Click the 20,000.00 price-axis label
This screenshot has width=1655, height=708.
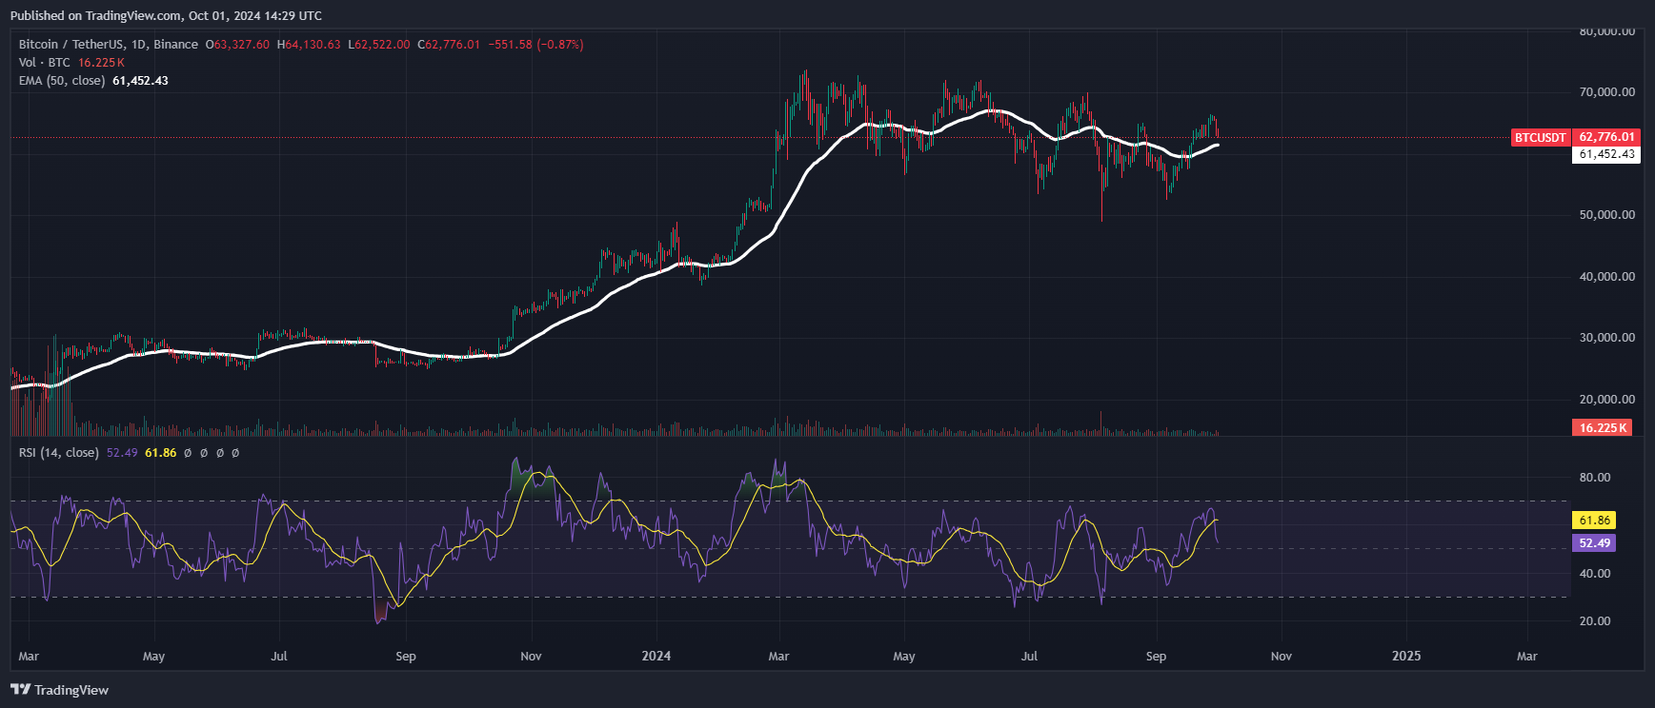tap(1607, 400)
